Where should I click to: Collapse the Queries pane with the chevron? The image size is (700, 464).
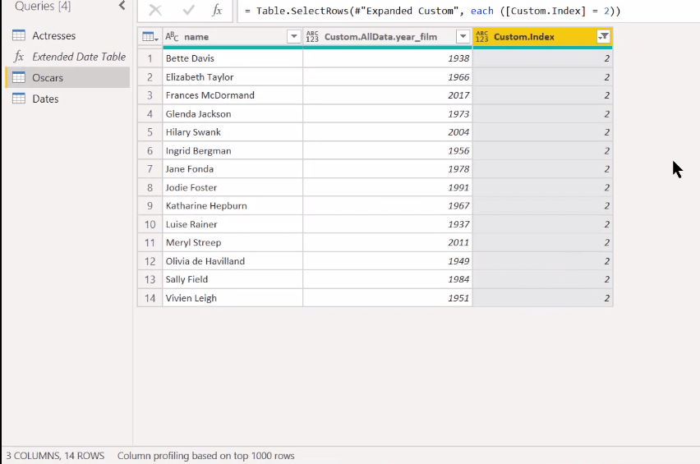coord(122,6)
